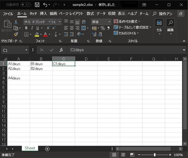
Task: Align text left
Action: [66, 28]
